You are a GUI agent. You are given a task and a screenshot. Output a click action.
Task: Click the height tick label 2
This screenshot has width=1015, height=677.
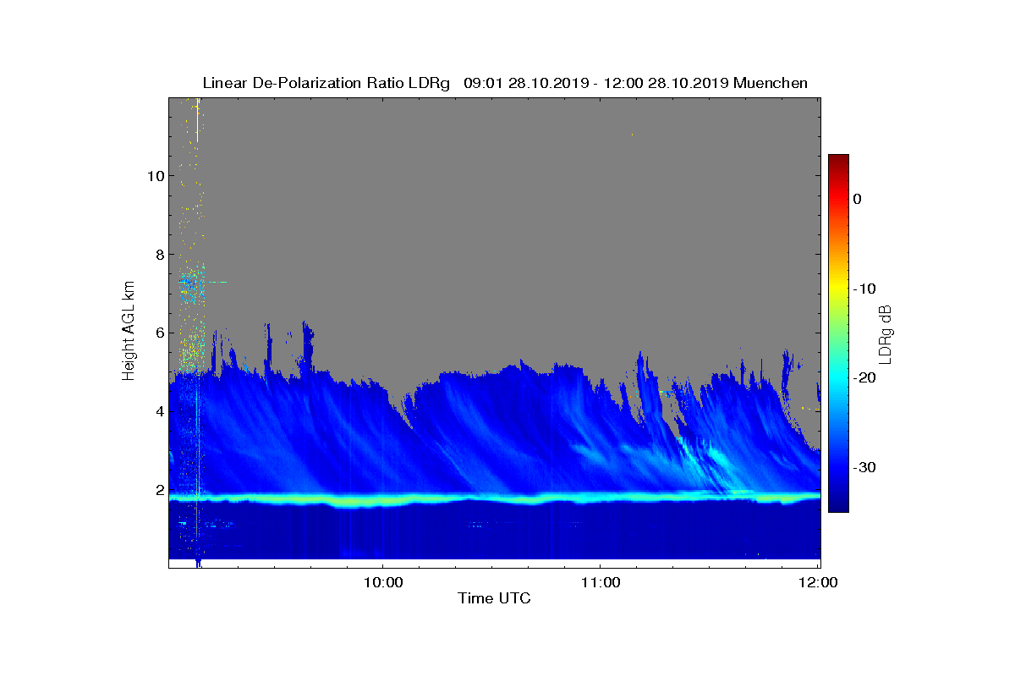click(158, 490)
